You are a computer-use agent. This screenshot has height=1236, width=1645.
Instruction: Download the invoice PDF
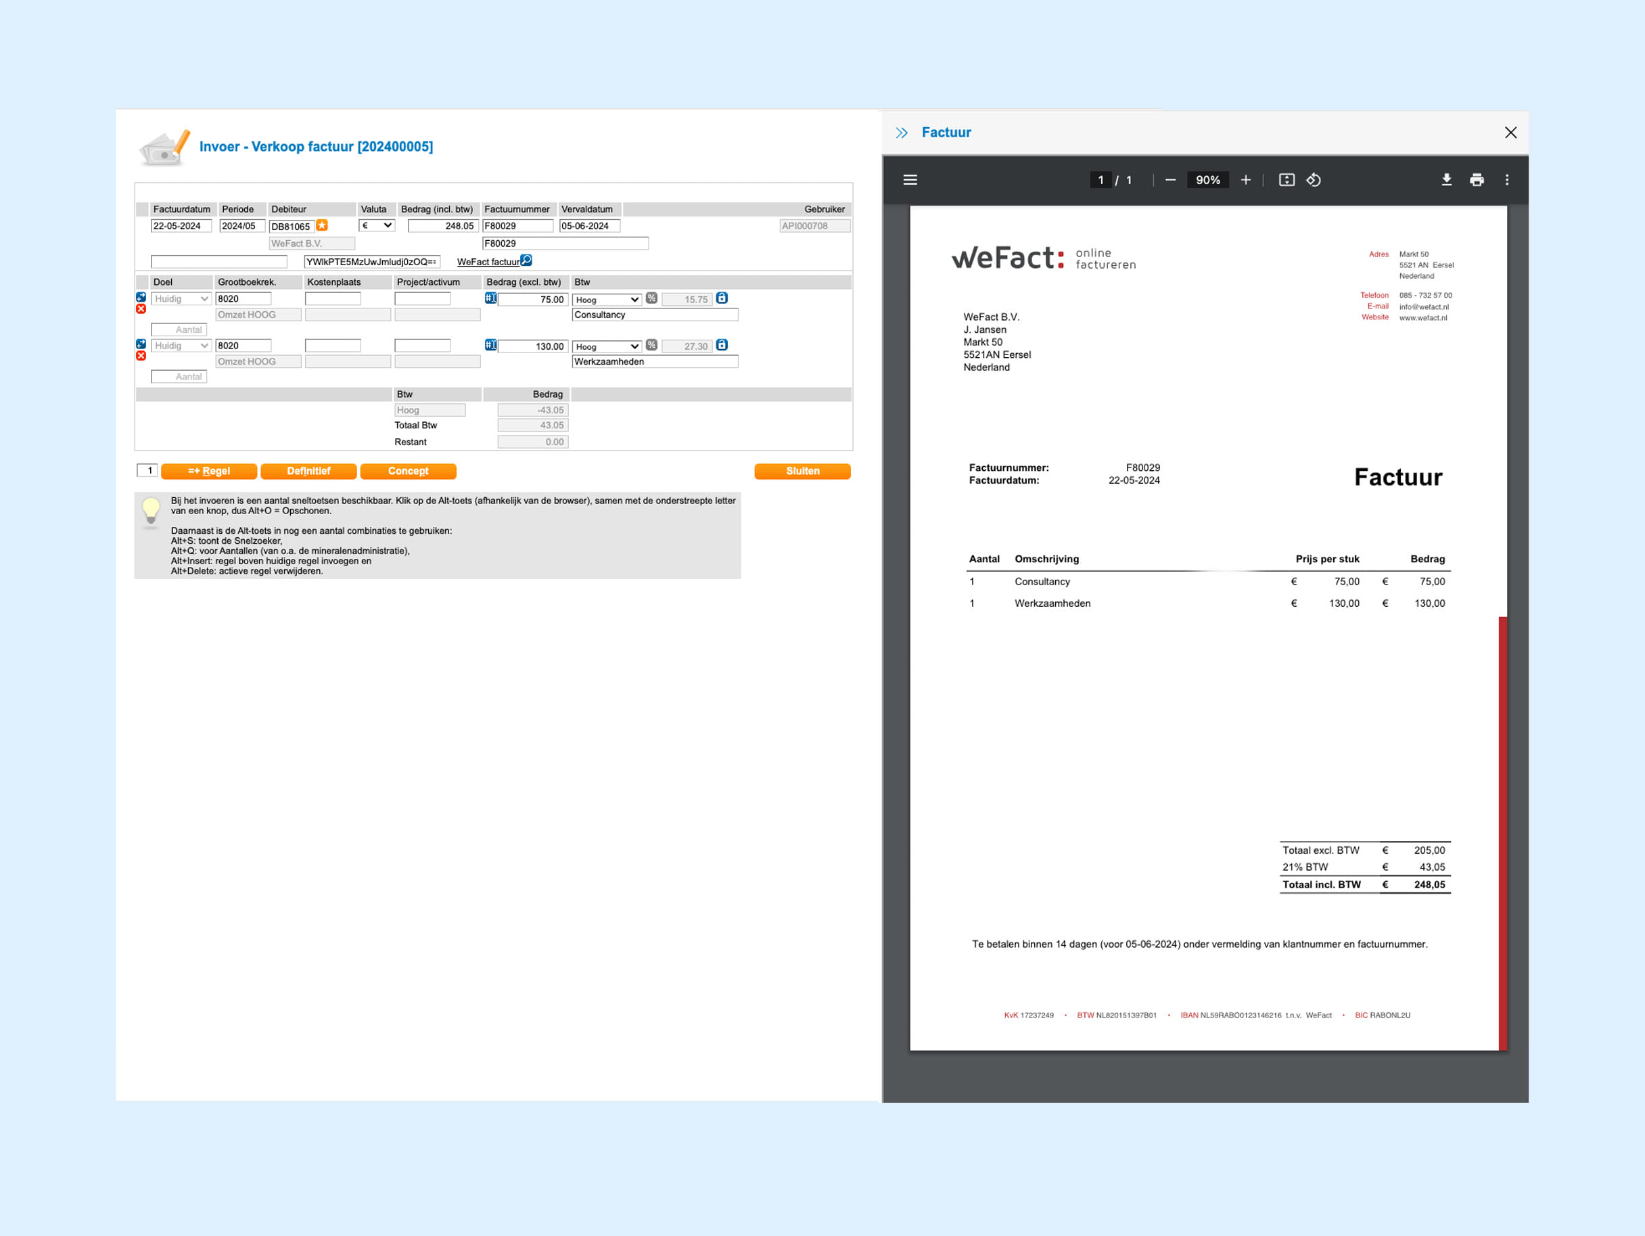click(1446, 180)
